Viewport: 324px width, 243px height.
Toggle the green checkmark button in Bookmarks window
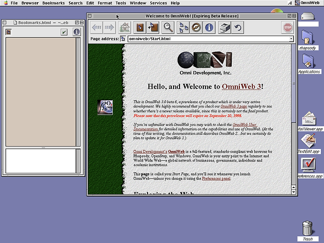coord(64,32)
